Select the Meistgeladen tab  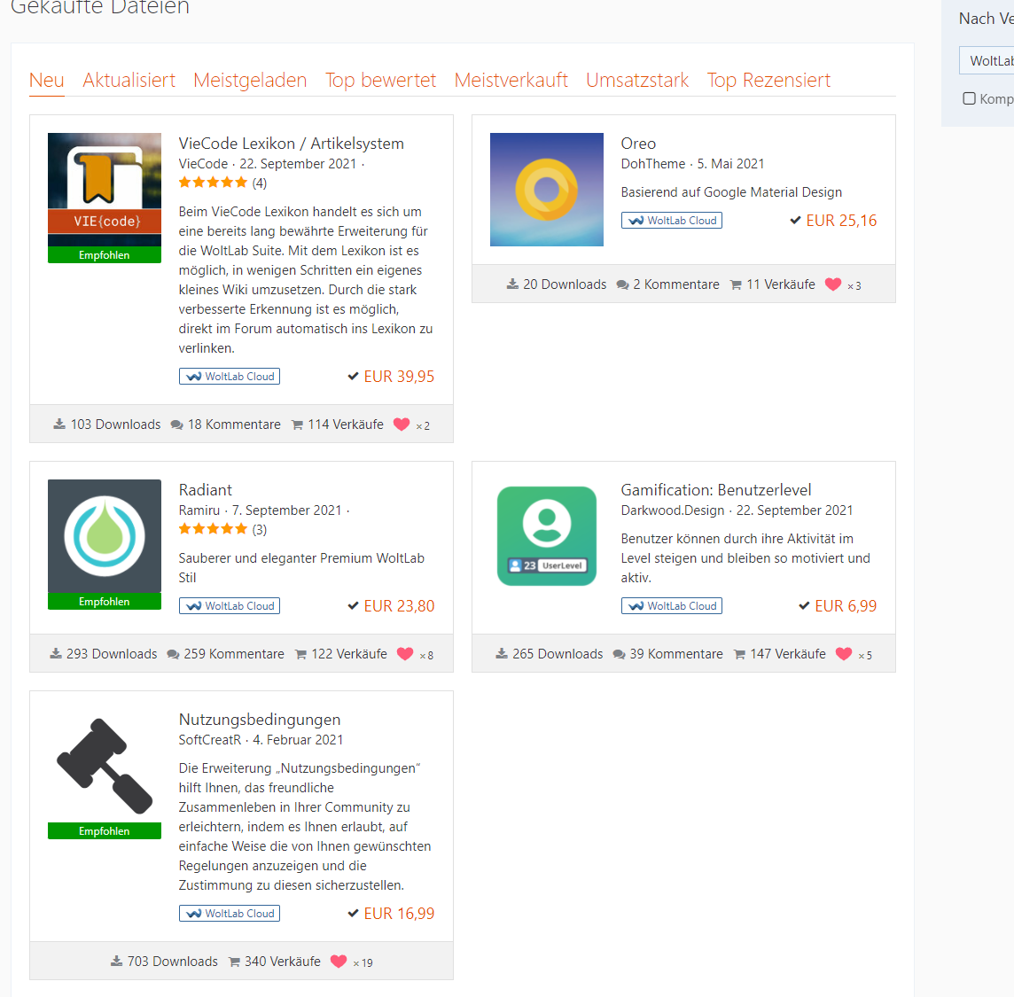250,80
